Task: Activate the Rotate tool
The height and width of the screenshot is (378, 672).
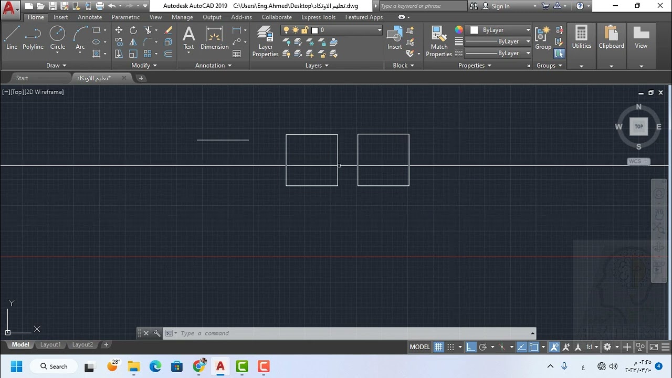Action: (133, 30)
